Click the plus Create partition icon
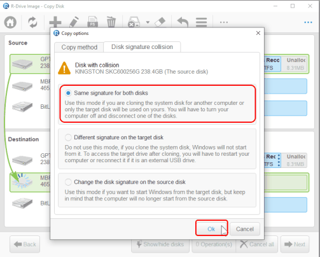Viewport: 320px width, 257px height. point(55,22)
